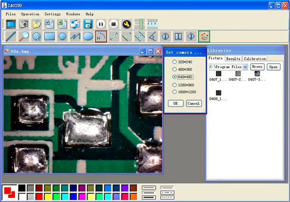290x202 pixels.
Task: Select the freehand curve tool
Action: [x=75, y=37]
